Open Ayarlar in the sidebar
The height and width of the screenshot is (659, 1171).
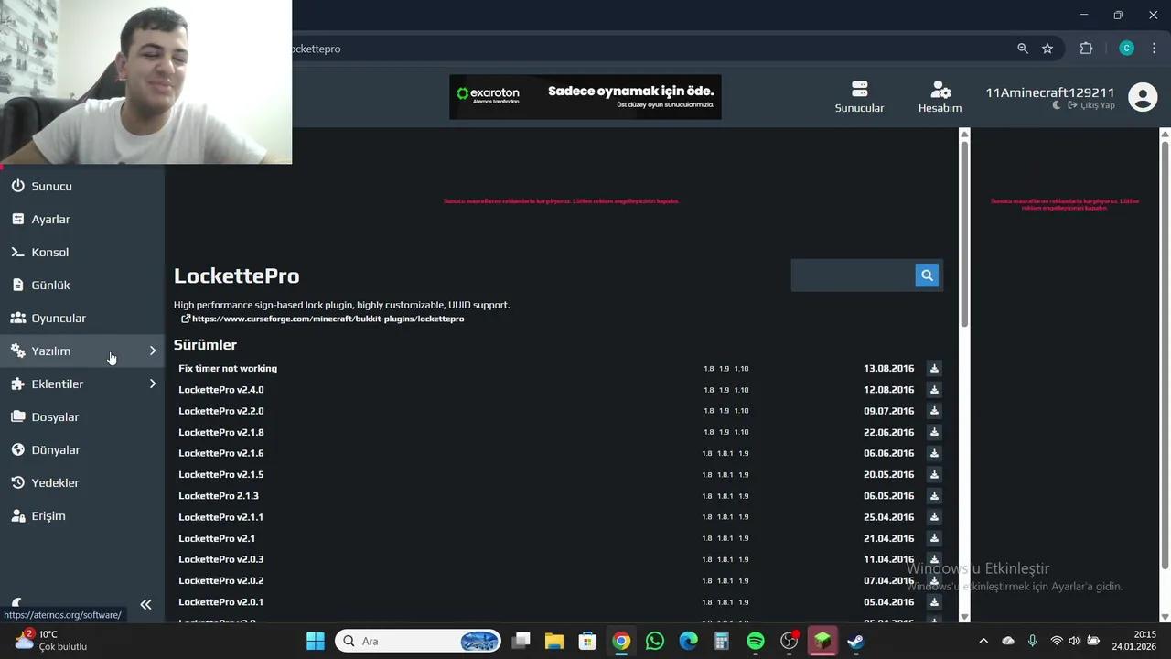(82, 219)
